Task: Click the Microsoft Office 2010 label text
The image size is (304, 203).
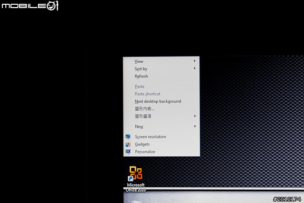Action: tap(136, 188)
